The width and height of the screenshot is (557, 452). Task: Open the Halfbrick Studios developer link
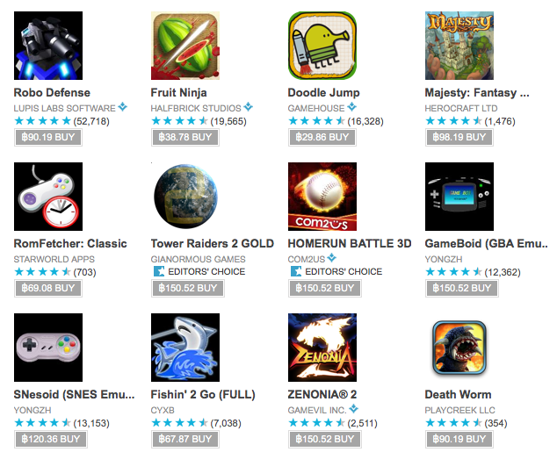click(196, 108)
